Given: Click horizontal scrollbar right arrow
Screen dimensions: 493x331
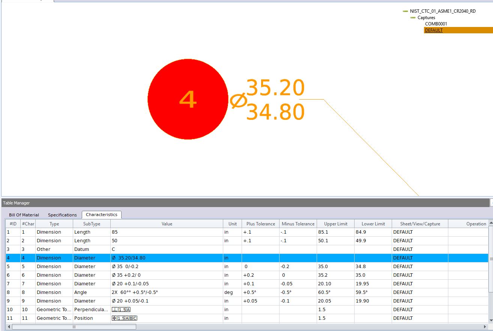Looking at the screenshot, I should (485, 327).
